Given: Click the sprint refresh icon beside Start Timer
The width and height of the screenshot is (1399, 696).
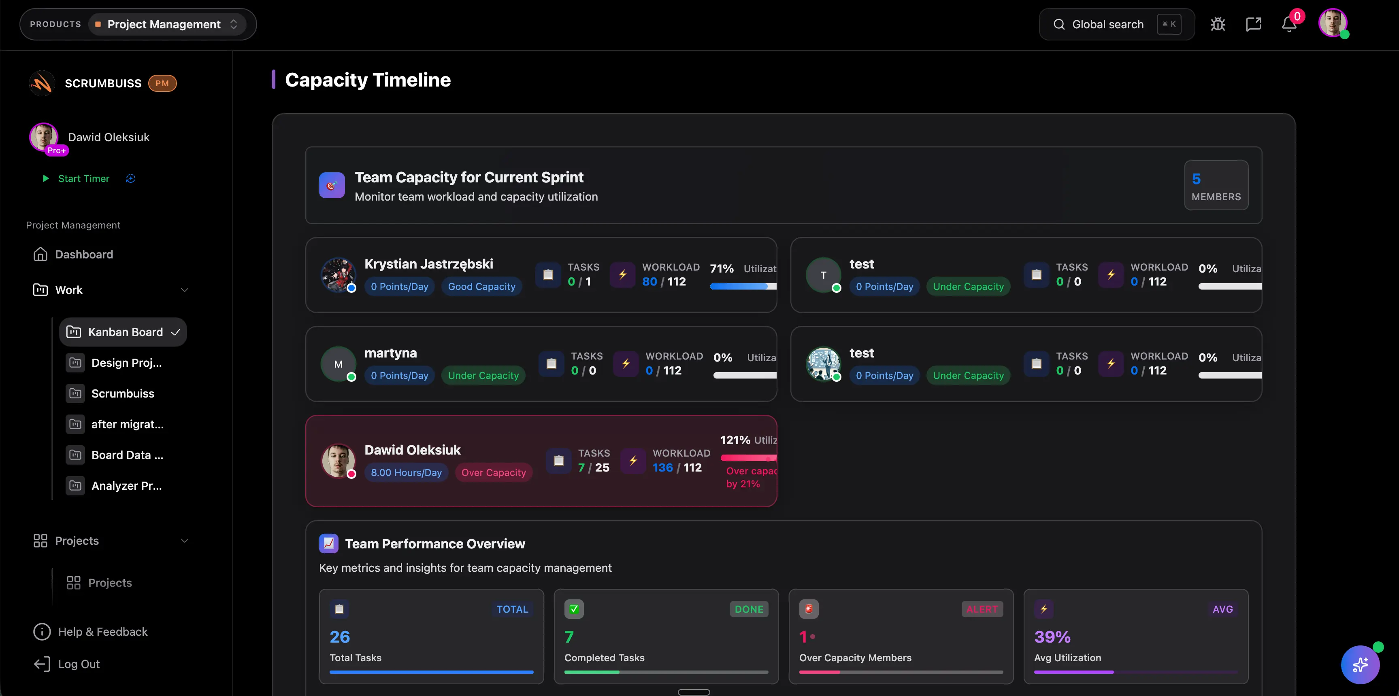Looking at the screenshot, I should [x=130, y=178].
